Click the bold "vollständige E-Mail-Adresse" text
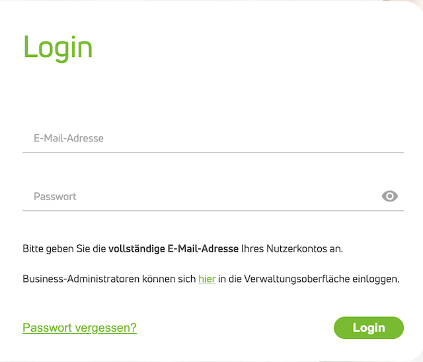The width and height of the screenshot is (423, 362). click(173, 249)
